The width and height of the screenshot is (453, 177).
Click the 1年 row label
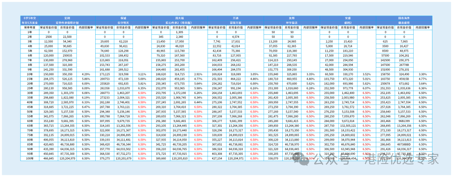(30, 32)
